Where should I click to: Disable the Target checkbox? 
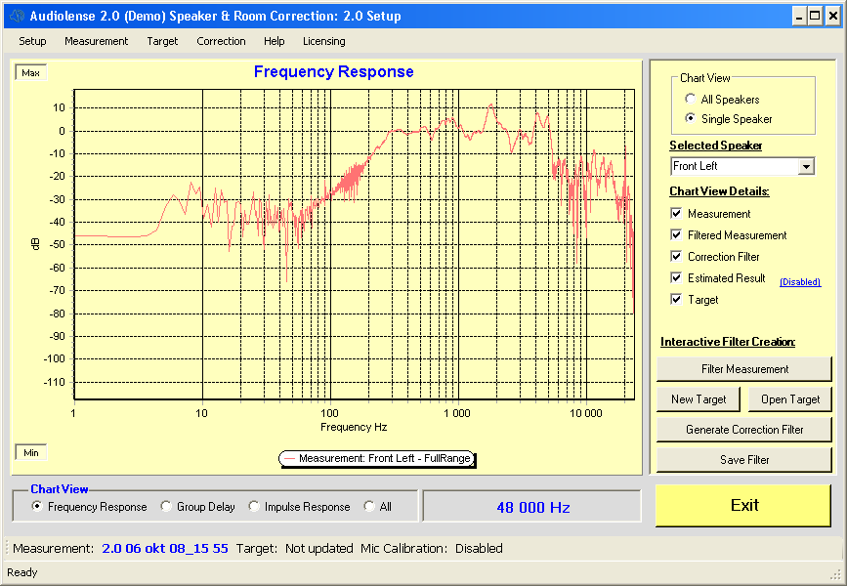pos(676,300)
